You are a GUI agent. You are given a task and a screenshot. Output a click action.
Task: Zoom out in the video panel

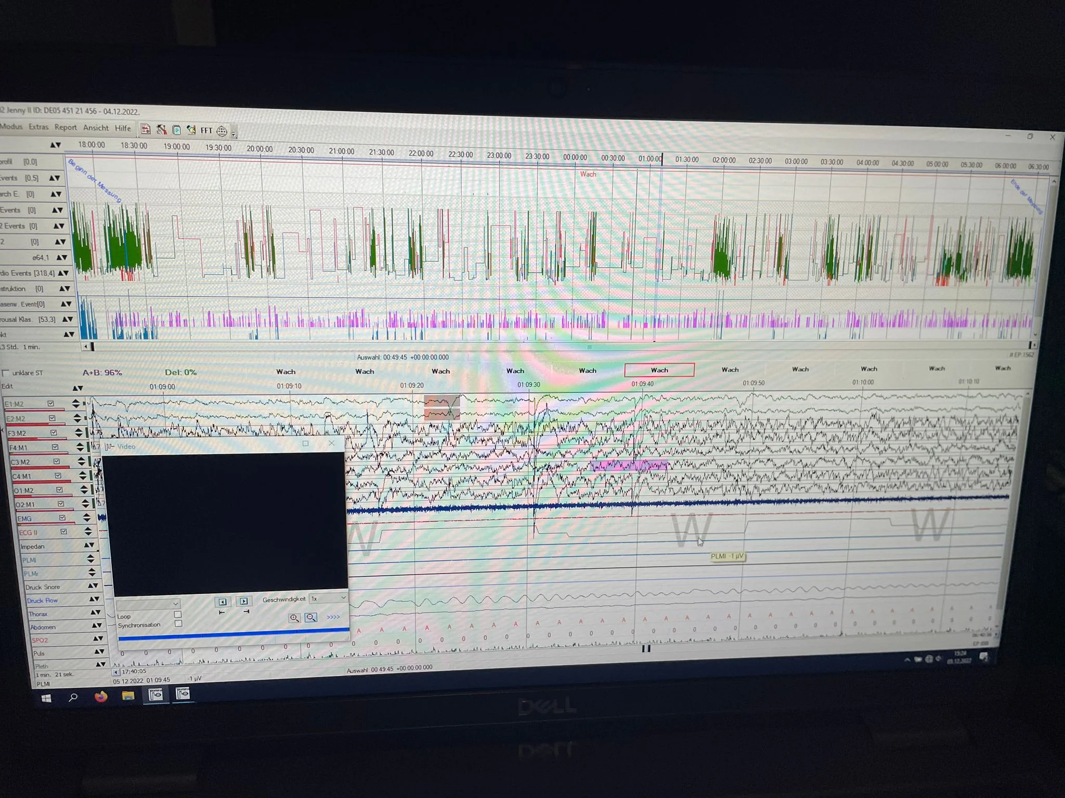click(311, 617)
